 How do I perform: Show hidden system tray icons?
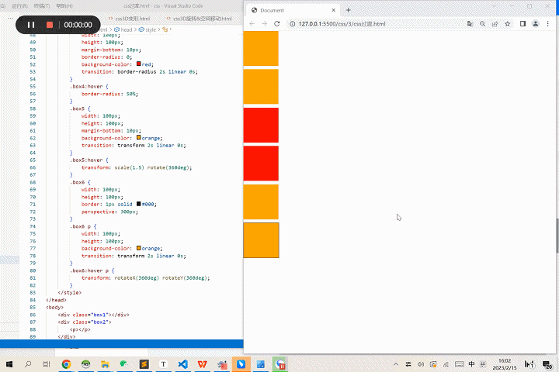pos(396,364)
